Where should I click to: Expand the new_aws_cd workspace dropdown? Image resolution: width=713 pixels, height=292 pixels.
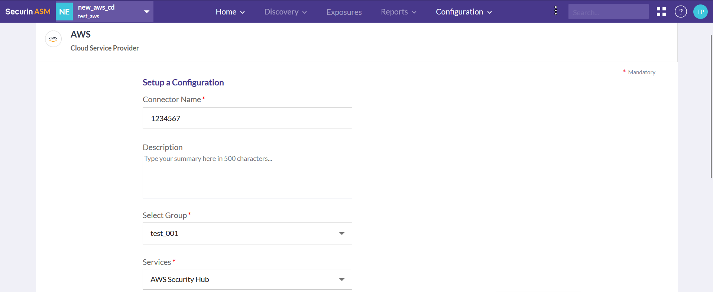[147, 12]
